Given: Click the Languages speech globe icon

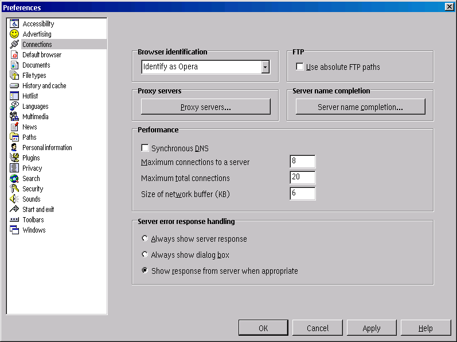Looking at the screenshot, I should (x=14, y=106).
